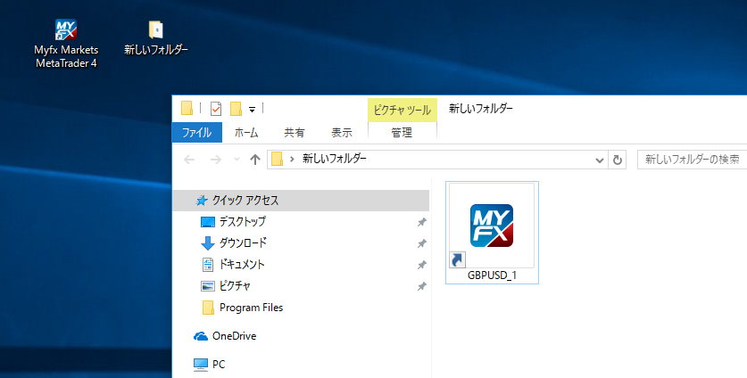Switch to the ホーム ribbon tab
This screenshot has width=747, height=378.
tap(246, 133)
